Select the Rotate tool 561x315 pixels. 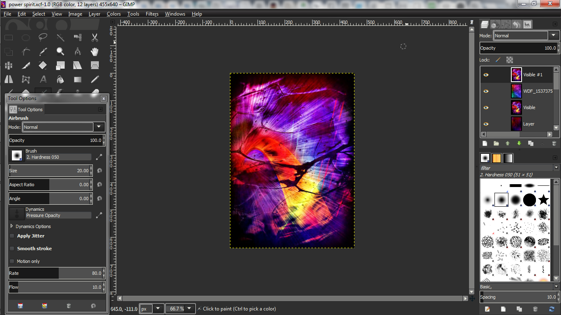click(43, 65)
